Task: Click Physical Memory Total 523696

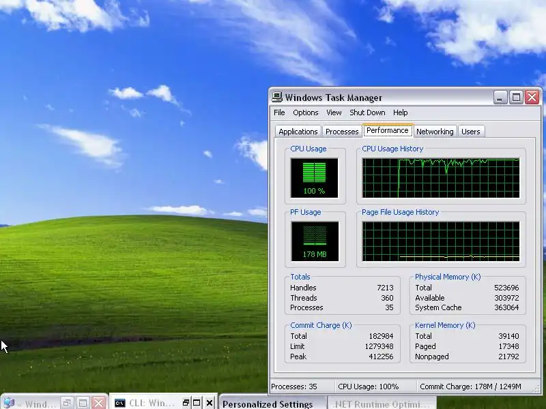Action: click(506, 288)
